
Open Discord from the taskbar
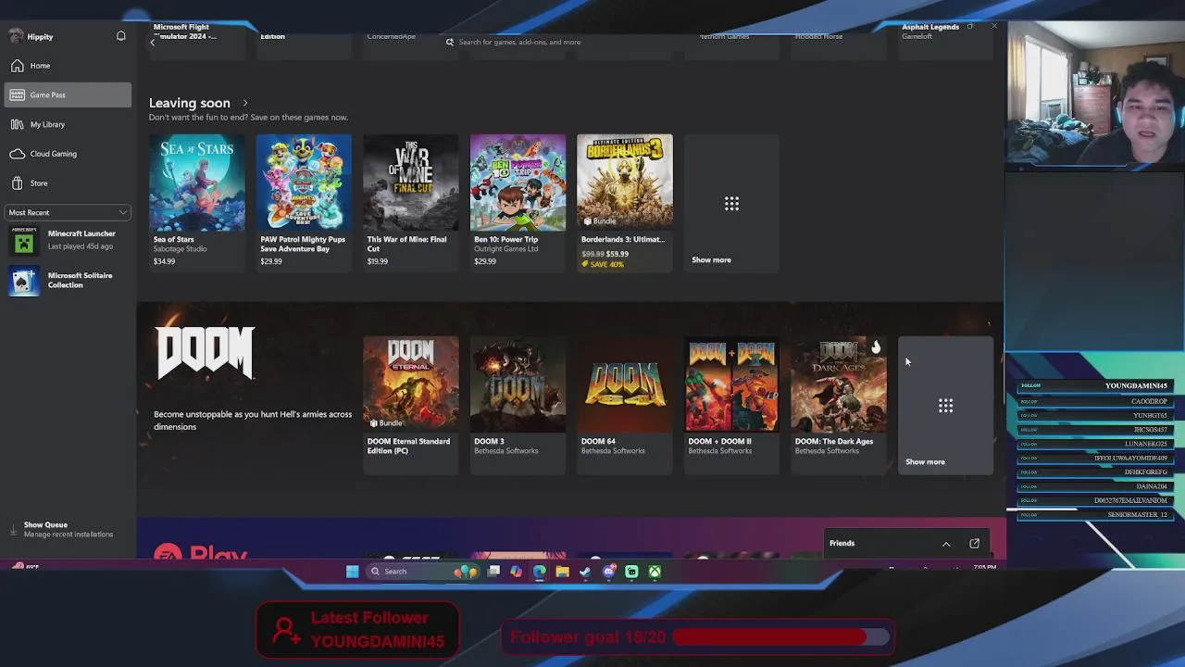click(x=608, y=572)
